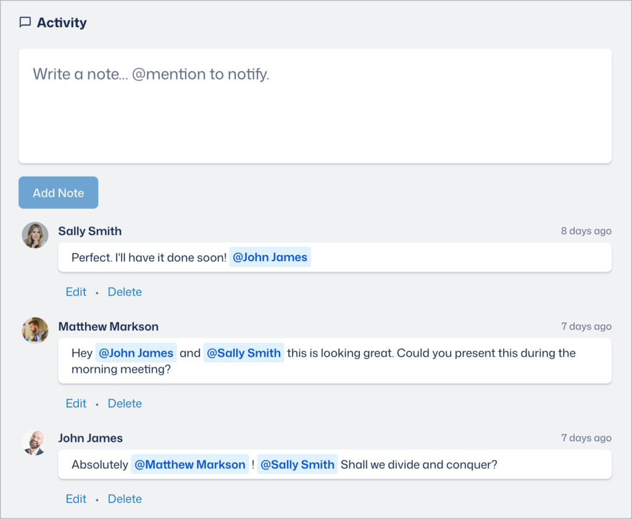Click the Activity panel title

coord(60,22)
